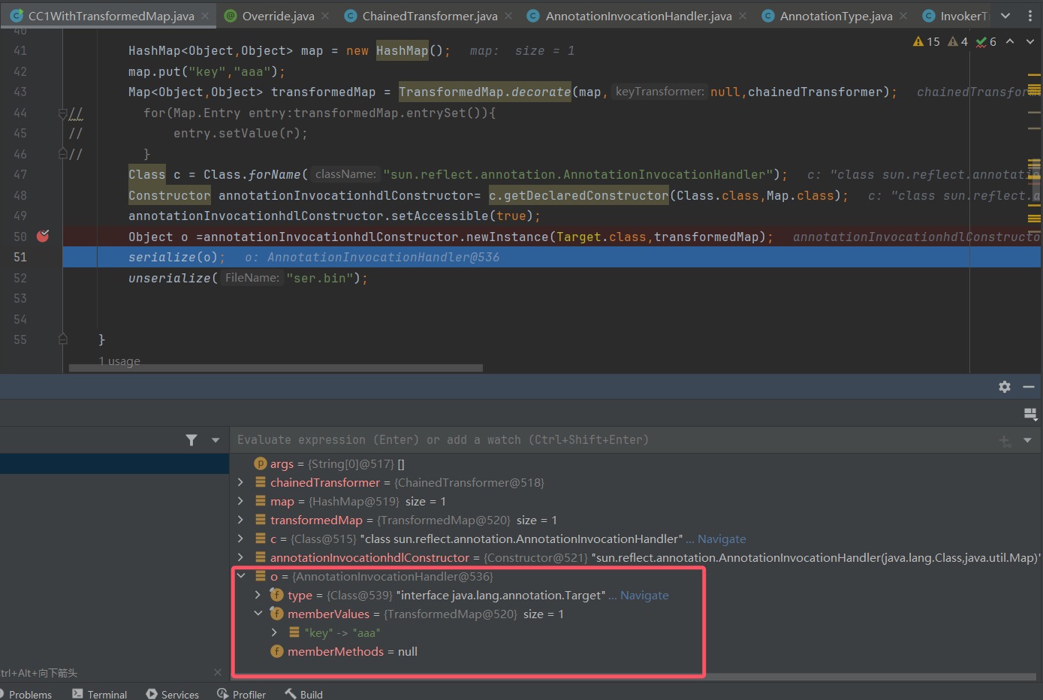This screenshot has width=1043, height=700.
Task: Close the CC1WithTransformedMap.java tab
Action: click(205, 16)
